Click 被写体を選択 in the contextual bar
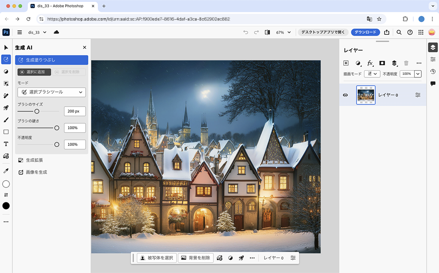439x273 pixels. pos(156,258)
